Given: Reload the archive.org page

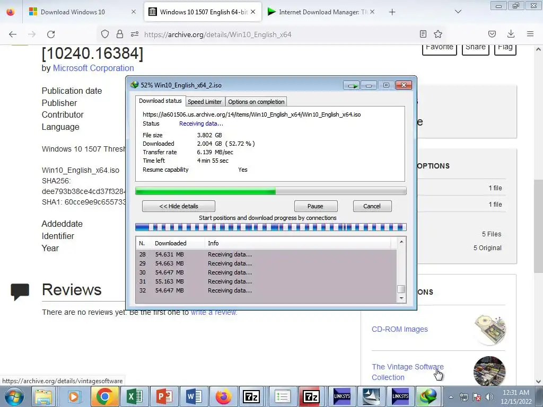Looking at the screenshot, I should pyautogui.click(x=51, y=34).
